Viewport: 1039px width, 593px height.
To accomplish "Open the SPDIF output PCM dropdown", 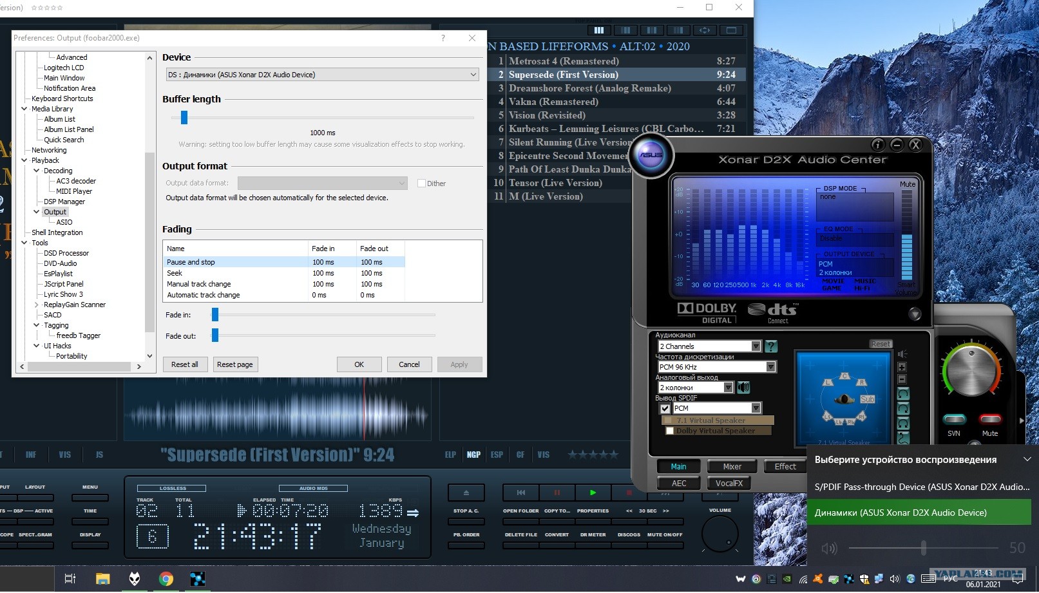I will click(x=717, y=408).
